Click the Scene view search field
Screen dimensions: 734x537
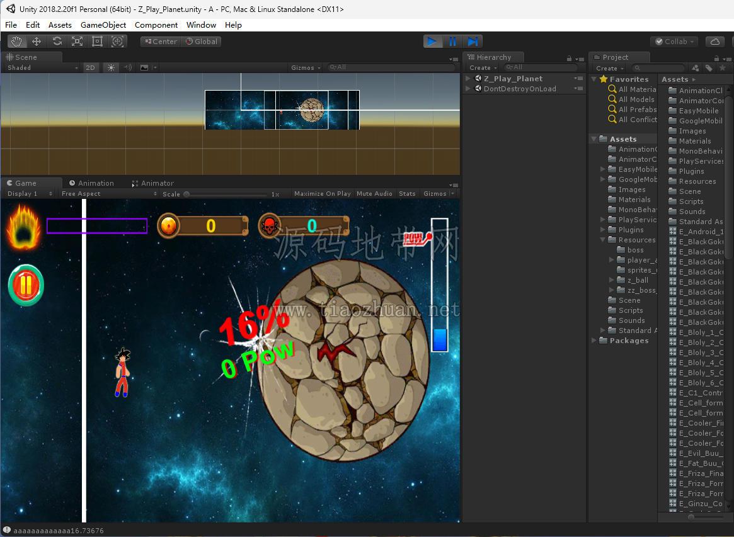(391, 67)
